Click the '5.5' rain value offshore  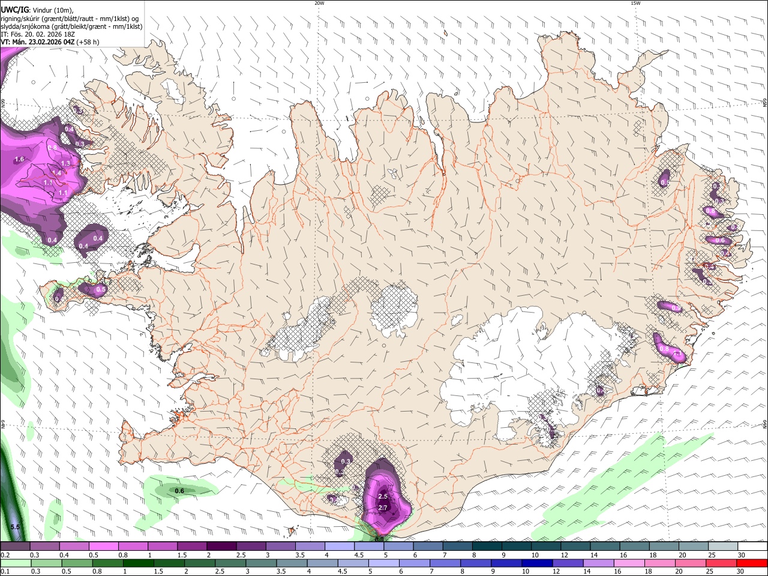pyautogui.click(x=16, y=527)
